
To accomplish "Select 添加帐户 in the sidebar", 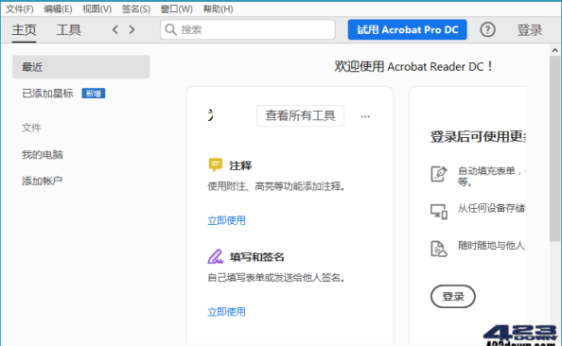I will 43,181.
